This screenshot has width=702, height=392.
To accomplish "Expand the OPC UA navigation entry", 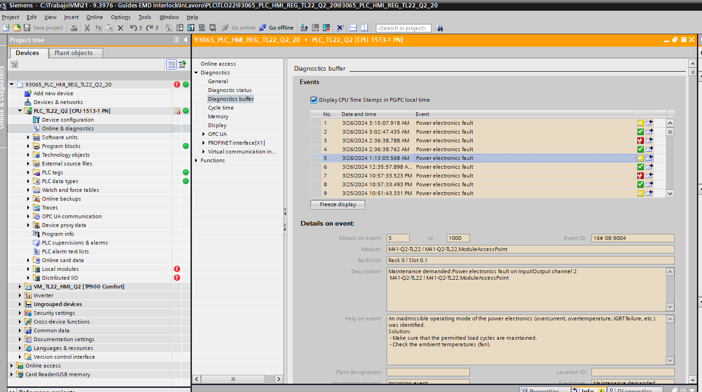I will click(203, 134).
